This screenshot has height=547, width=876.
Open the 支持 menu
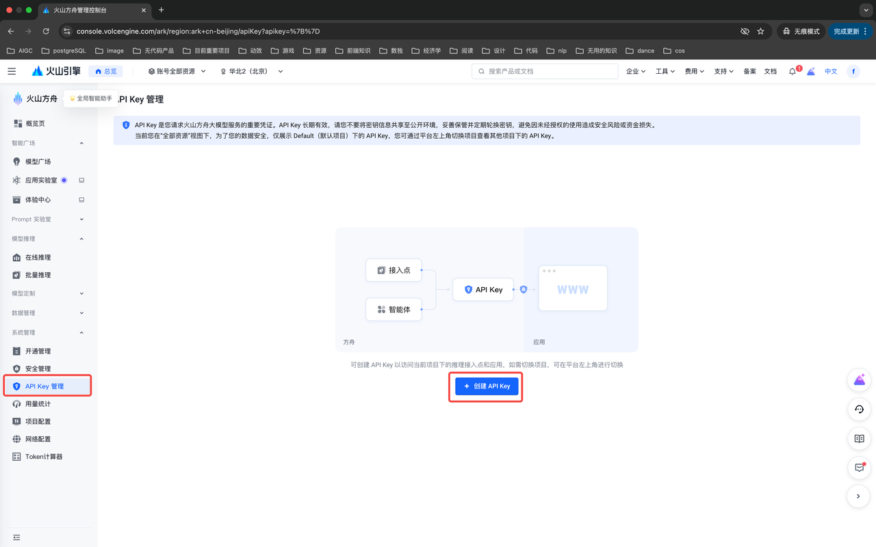(x=724, y=71)
